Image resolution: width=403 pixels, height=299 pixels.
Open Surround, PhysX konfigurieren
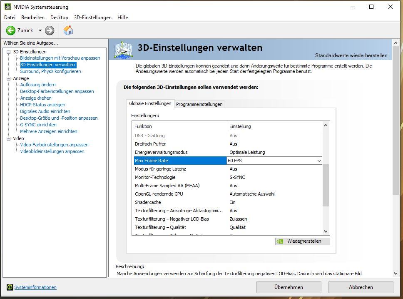pyautogui.click(x=50, y=71)
